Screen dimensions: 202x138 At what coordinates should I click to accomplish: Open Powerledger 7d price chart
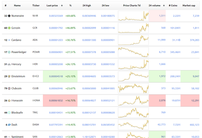point(133,52)
